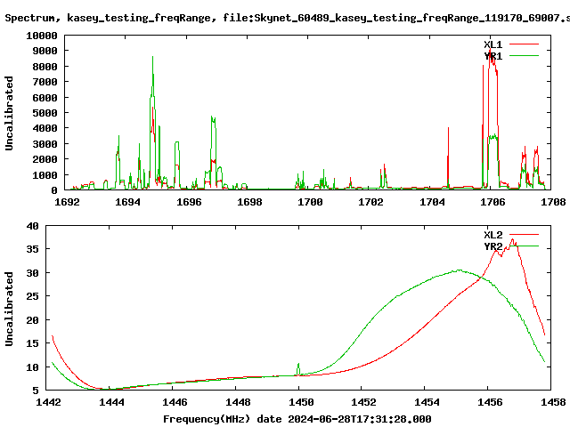Image resolution: width=570 pixels, height=427 pixels.
Task: Click the XL2 curve peak near 1457
Action: (513, 239)
